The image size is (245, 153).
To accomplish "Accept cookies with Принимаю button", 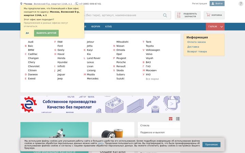I will [211, 144].
